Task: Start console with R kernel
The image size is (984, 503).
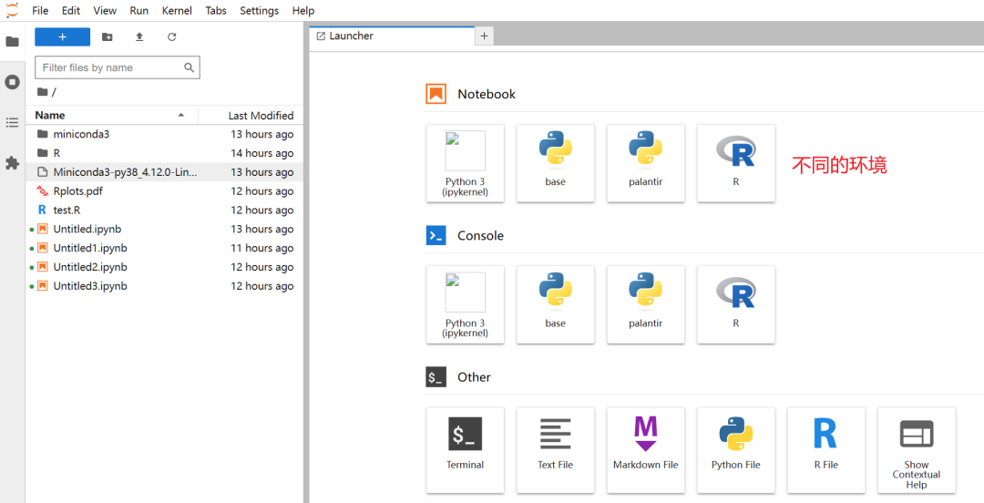Action: (x=736, y=304)
